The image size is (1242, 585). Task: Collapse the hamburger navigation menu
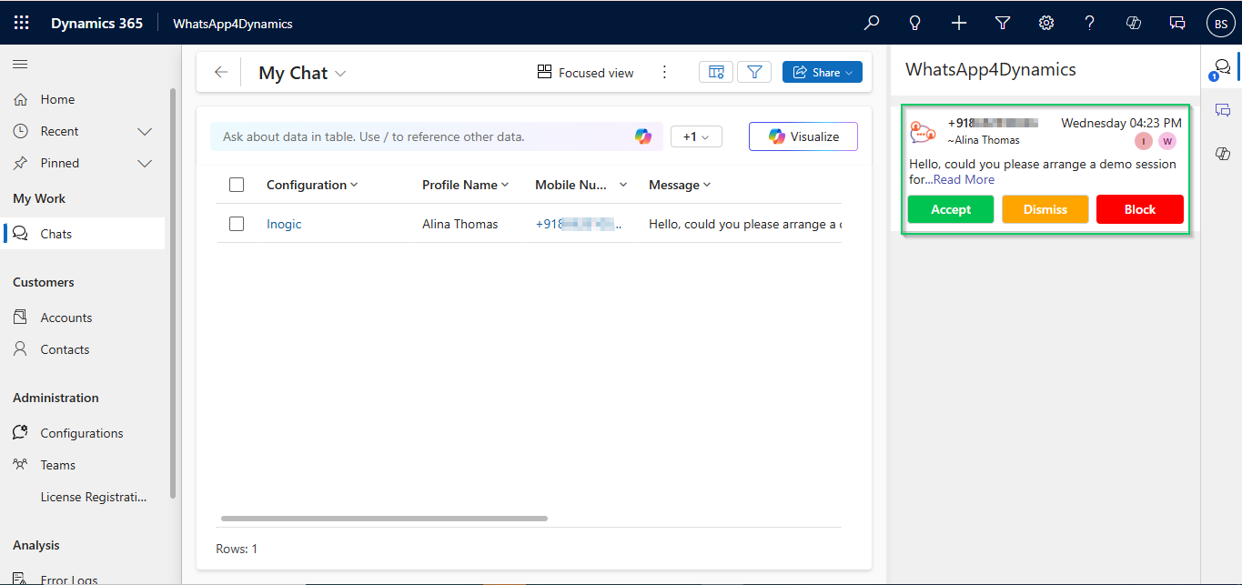[x=20, y=64]
